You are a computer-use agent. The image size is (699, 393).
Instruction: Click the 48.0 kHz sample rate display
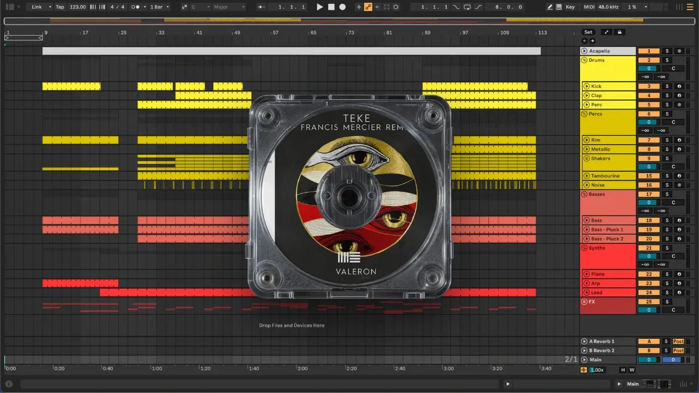pos(608,7)
